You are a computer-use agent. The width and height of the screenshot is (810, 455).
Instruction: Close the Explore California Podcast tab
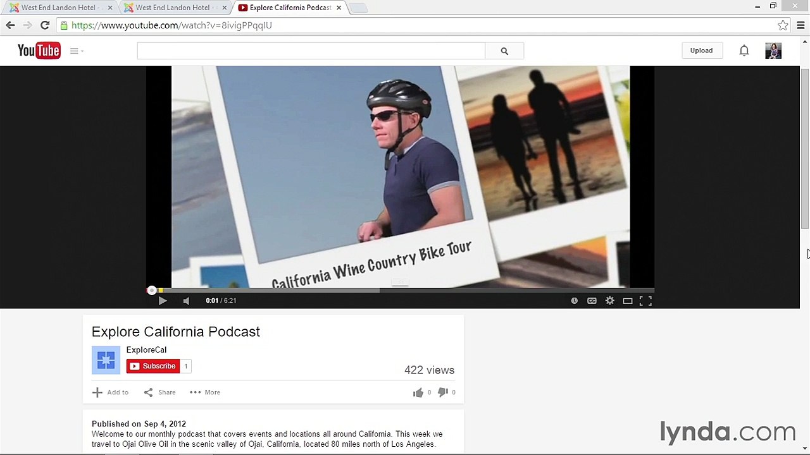coord(339,8)
